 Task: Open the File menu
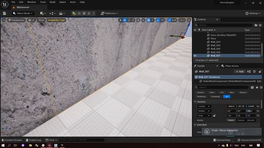pyautogui.click(x=13, y=2)
